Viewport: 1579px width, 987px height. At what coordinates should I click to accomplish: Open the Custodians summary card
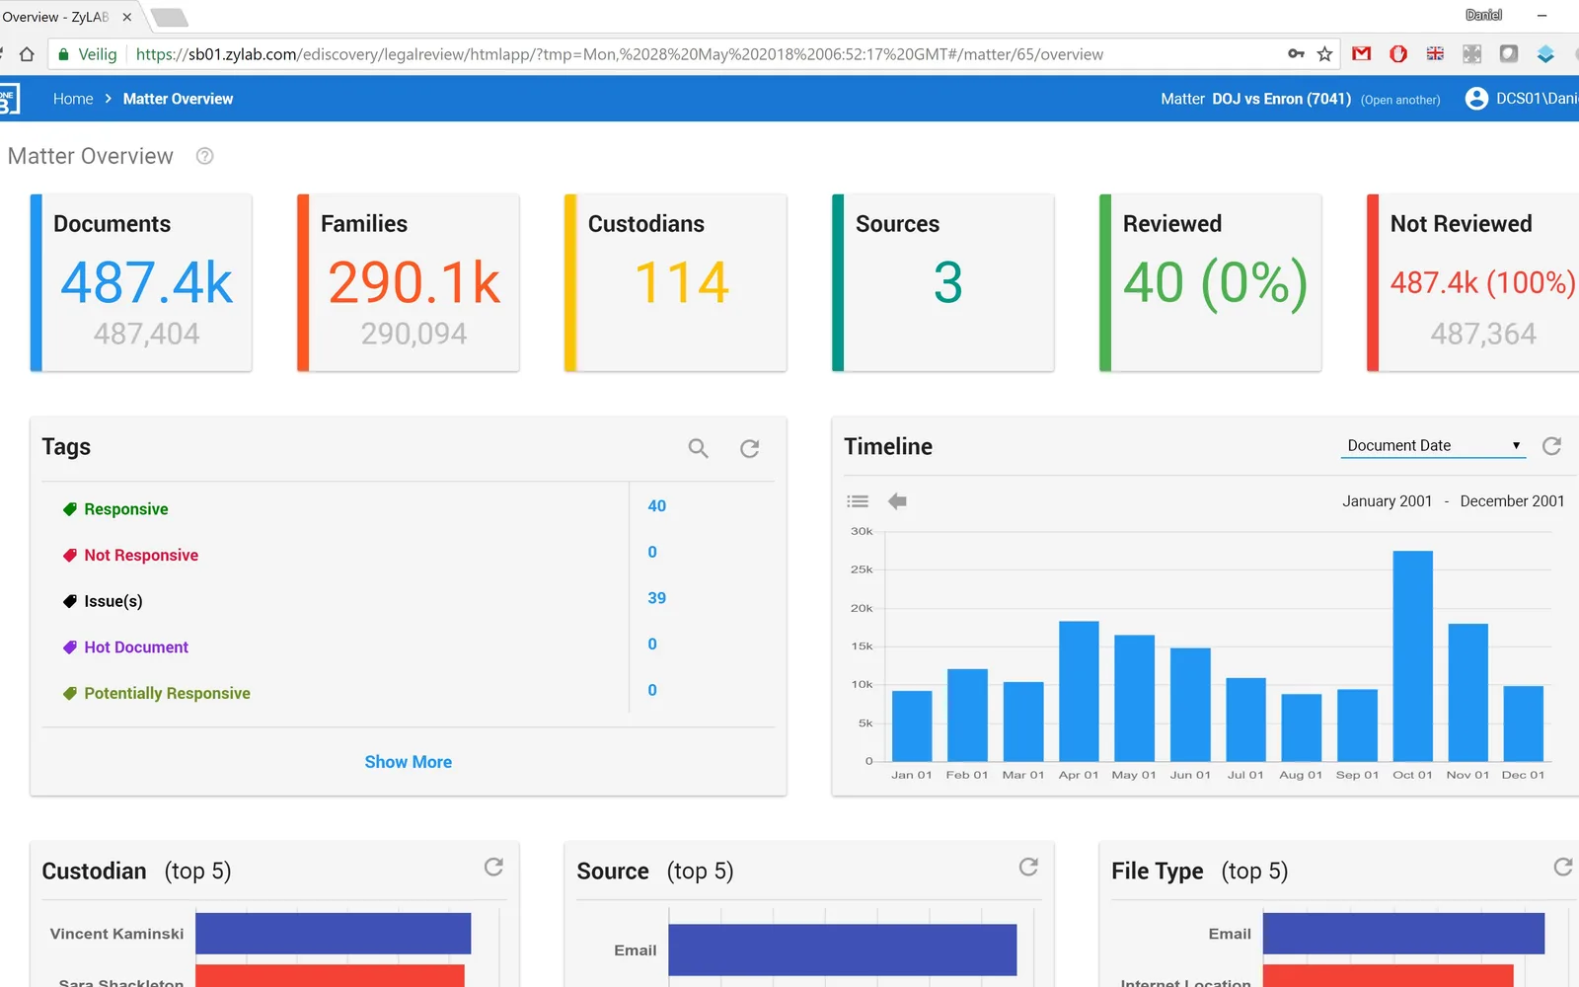pyautogui.click(x=676, y=282)
